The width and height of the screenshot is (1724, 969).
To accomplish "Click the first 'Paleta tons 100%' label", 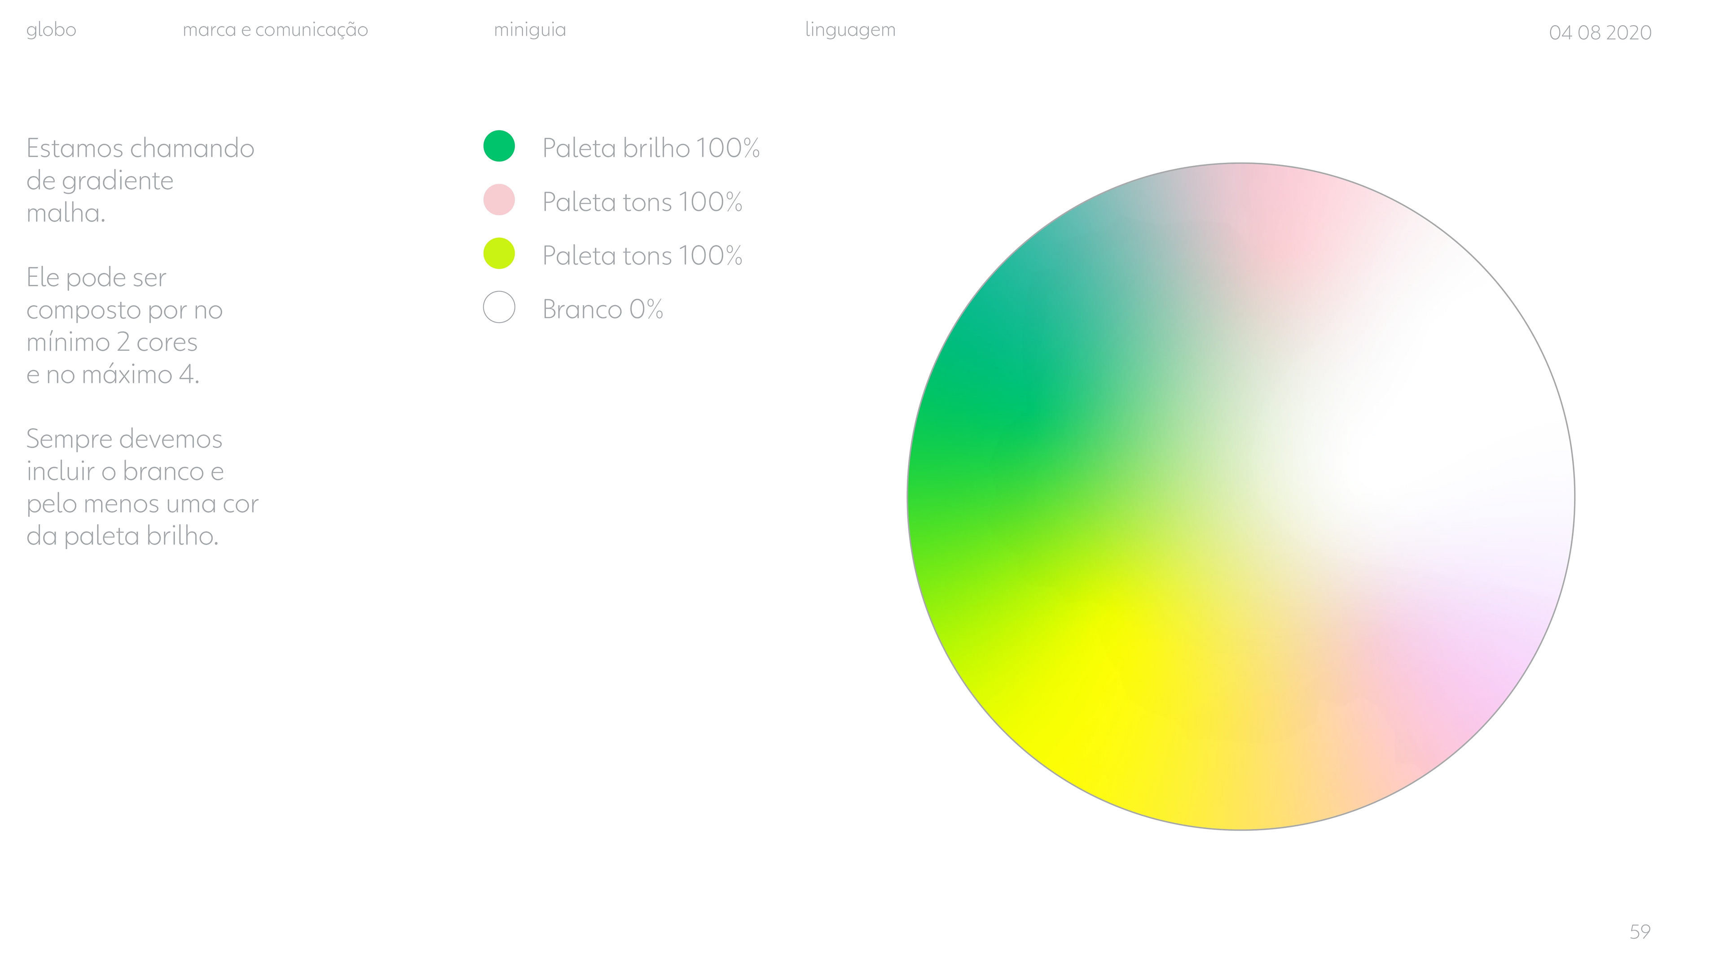I will click(x=642, y=202).
